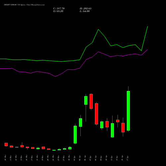Click the close price value C: 187.70
The width and height of the screenshot is (166, 166).
click(59, 9)
